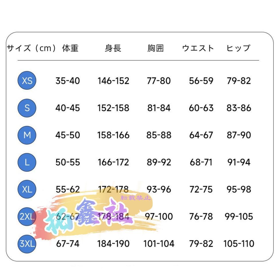
Task: Click the 転載禁止 watermark text
Action: point(136,198)
